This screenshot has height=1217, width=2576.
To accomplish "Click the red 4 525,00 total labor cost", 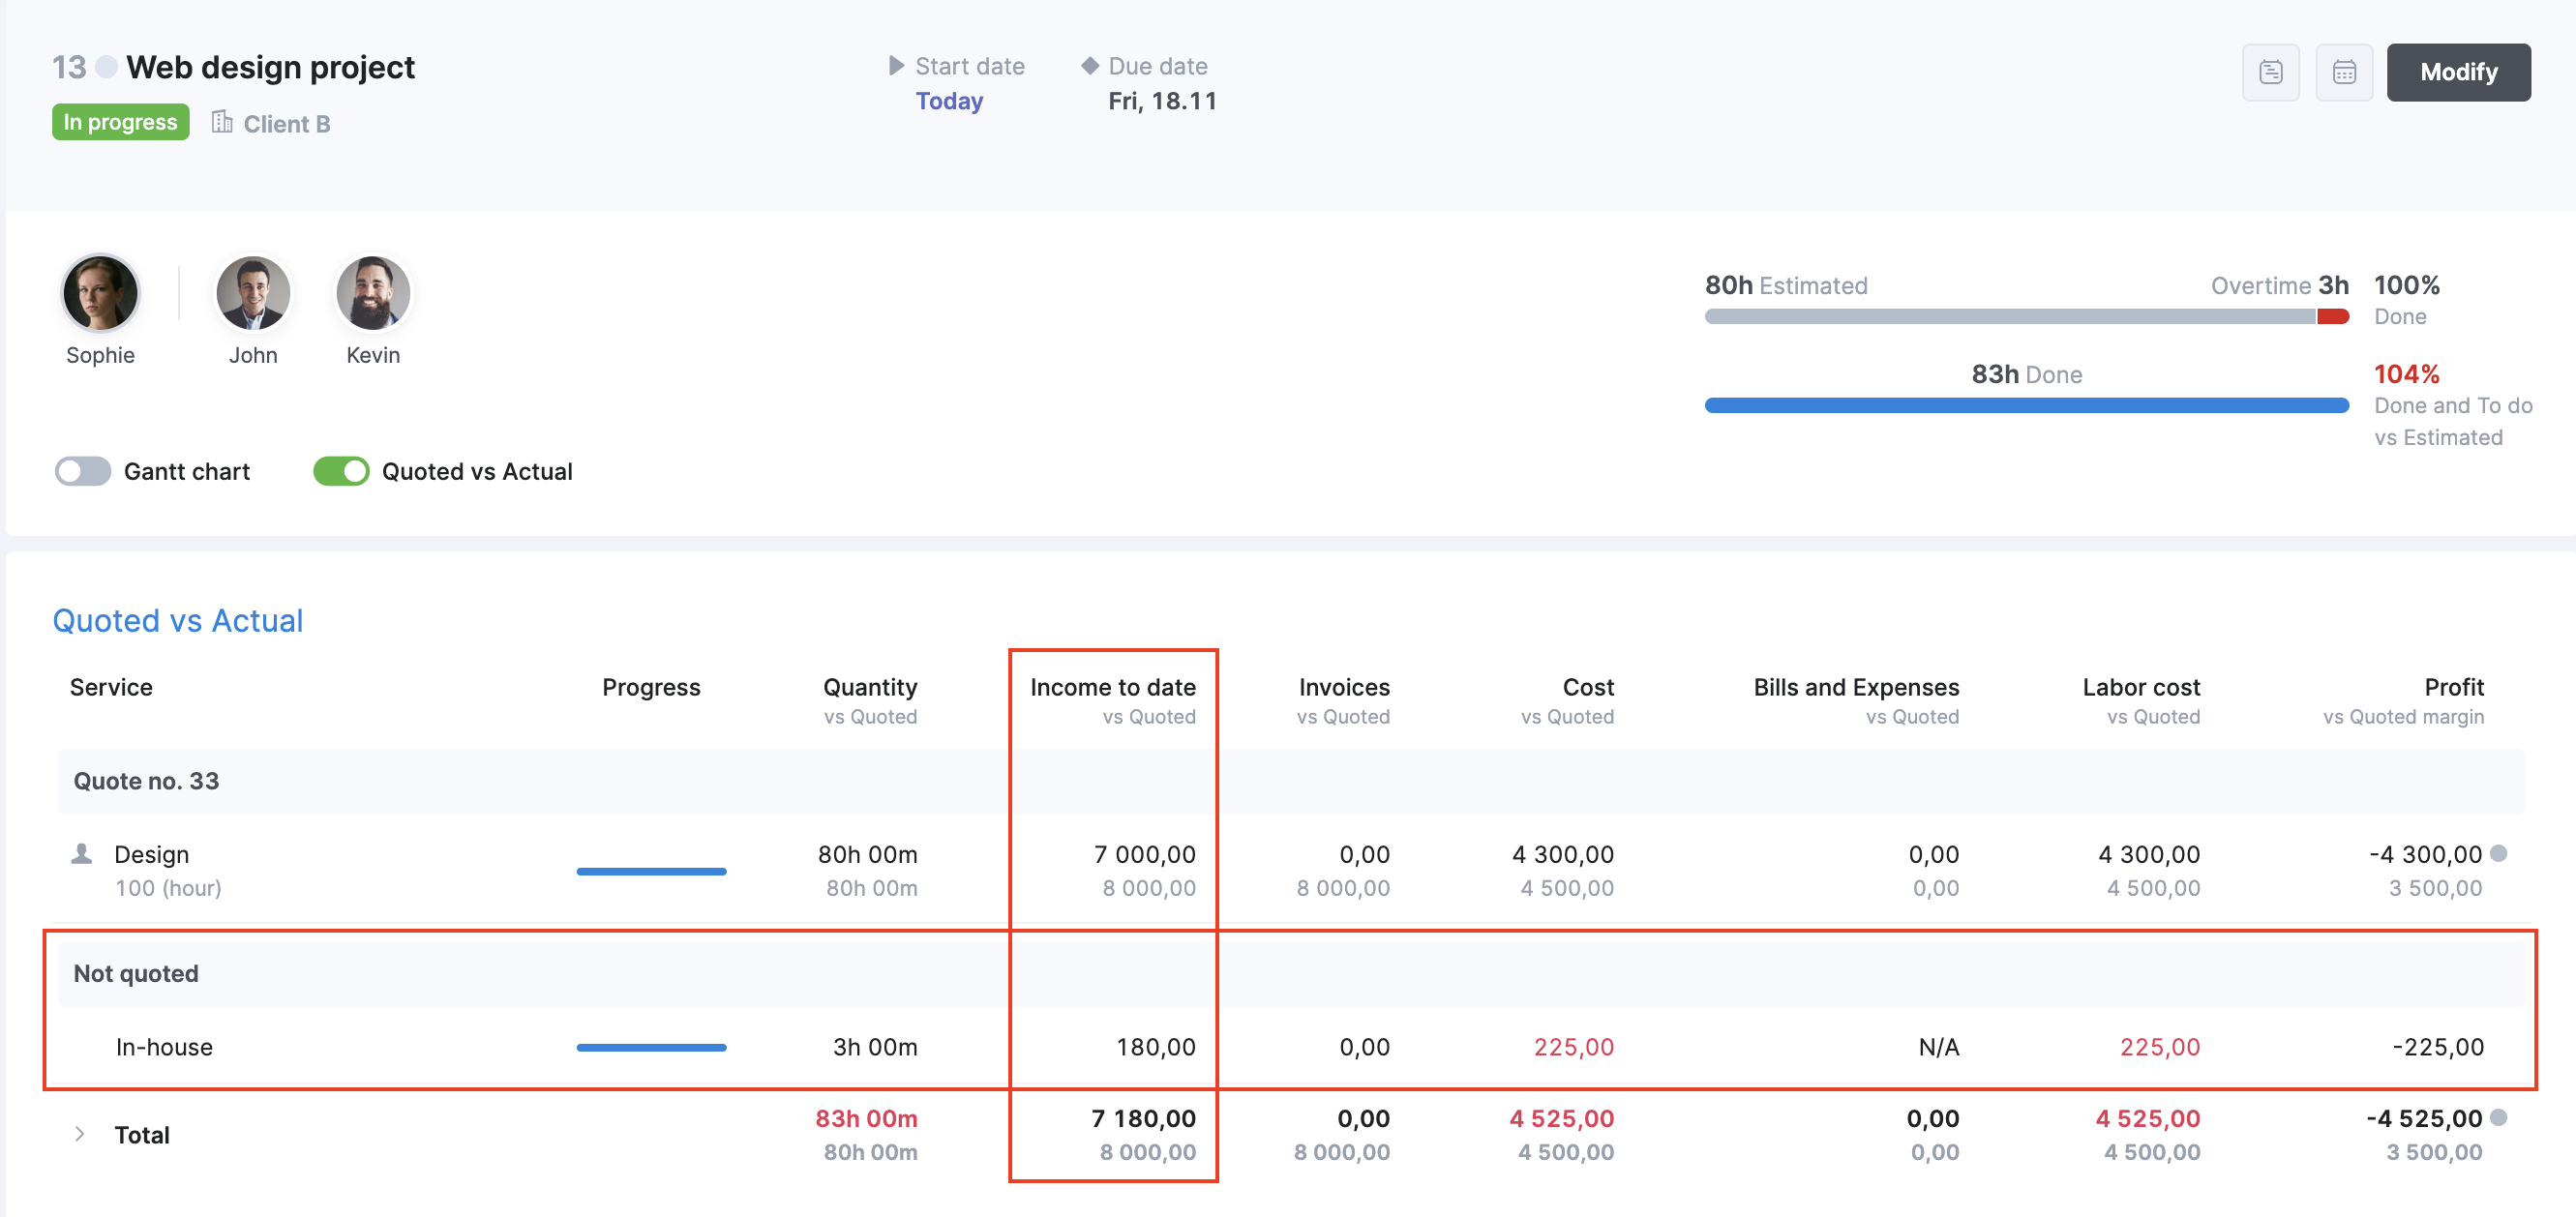I will point(2147,1118).
